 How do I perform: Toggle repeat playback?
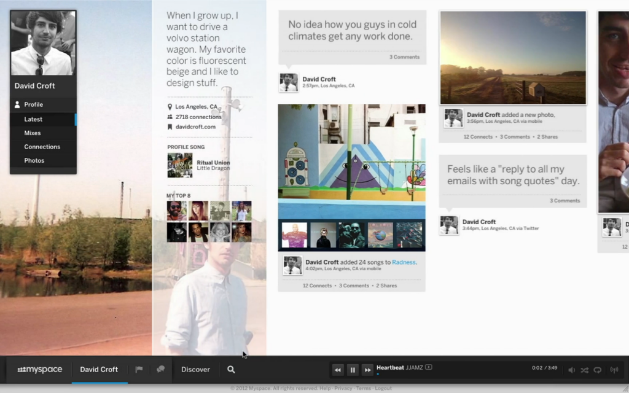click(x=598, y=370)
